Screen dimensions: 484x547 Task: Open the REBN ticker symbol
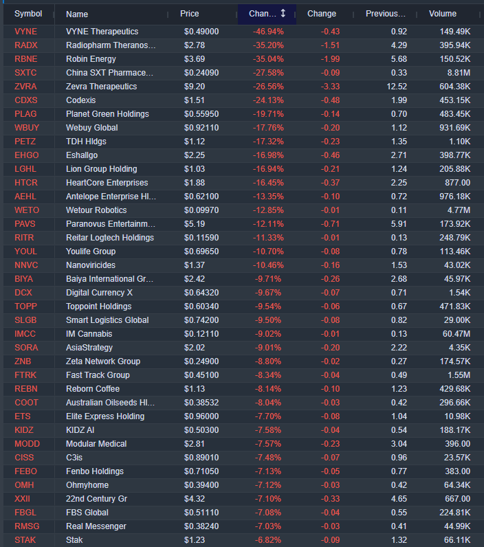(x=26, y=389)
